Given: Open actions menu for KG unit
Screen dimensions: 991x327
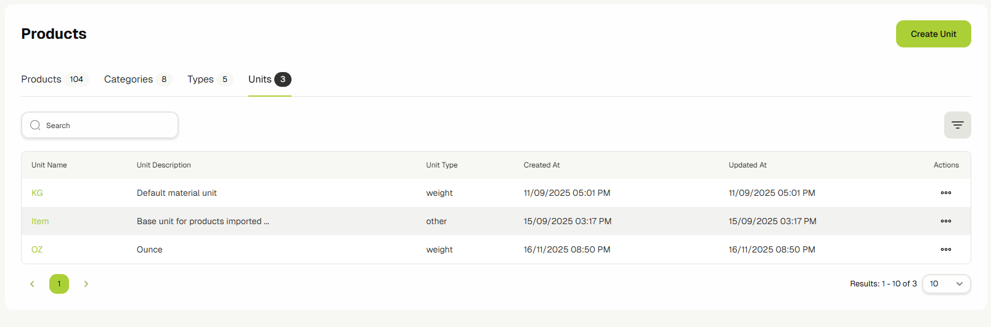Looking at the screenshot, I should (945, 193).
